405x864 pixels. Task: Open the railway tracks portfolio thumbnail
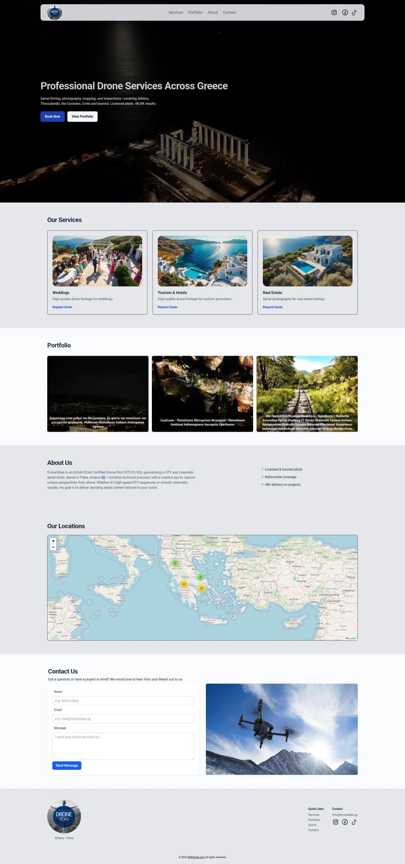307,394
